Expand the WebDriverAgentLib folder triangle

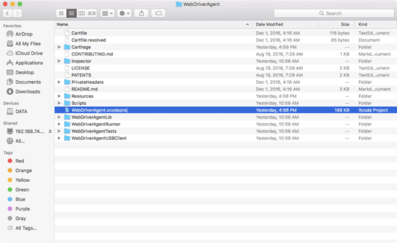tap(59, 117)
